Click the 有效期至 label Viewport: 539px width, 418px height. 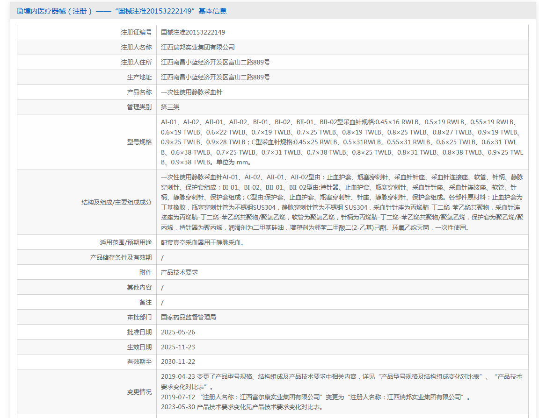[139, 361]
